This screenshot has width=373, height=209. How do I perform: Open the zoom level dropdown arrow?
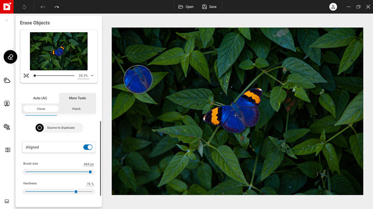[92, 75]
